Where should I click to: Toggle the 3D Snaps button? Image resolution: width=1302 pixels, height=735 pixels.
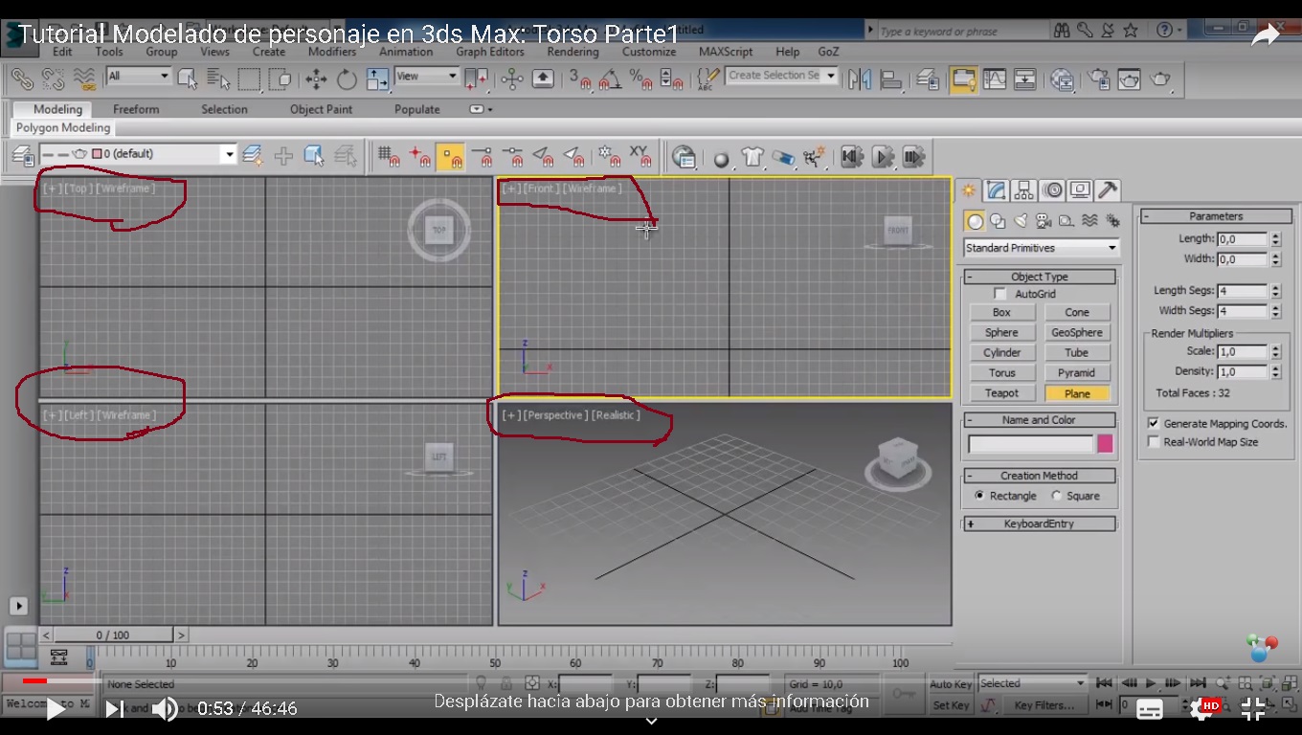coord(580,78)
